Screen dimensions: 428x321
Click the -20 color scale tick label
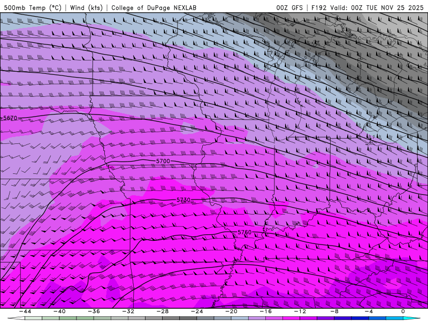click(x=231, y=311)
